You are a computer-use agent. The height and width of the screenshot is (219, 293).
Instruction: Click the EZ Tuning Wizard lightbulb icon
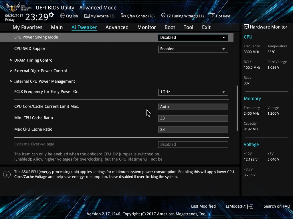tap(163, 16)
